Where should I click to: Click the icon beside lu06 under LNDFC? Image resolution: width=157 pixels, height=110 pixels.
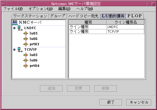coord(26,39)
